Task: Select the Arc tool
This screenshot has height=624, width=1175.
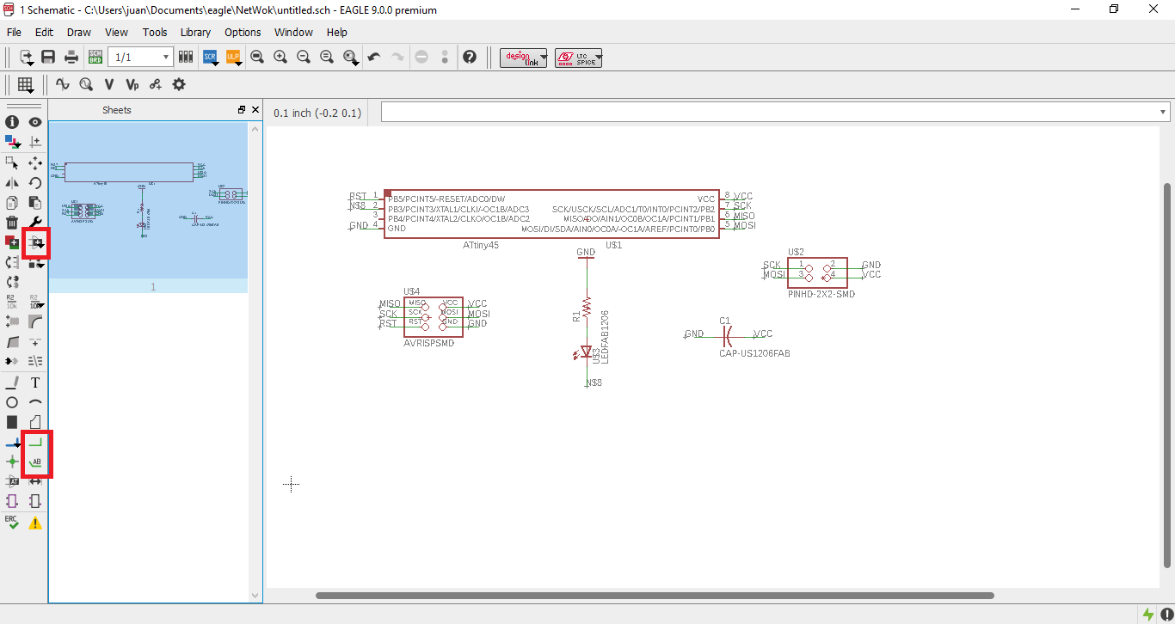Action: point(35,402)
